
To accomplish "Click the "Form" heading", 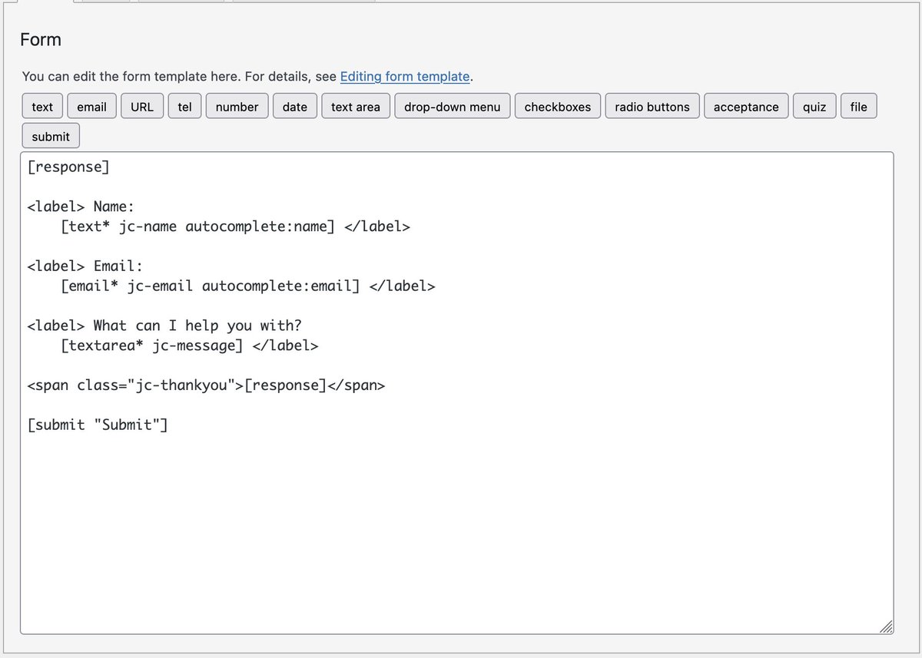I will point(41,40).
